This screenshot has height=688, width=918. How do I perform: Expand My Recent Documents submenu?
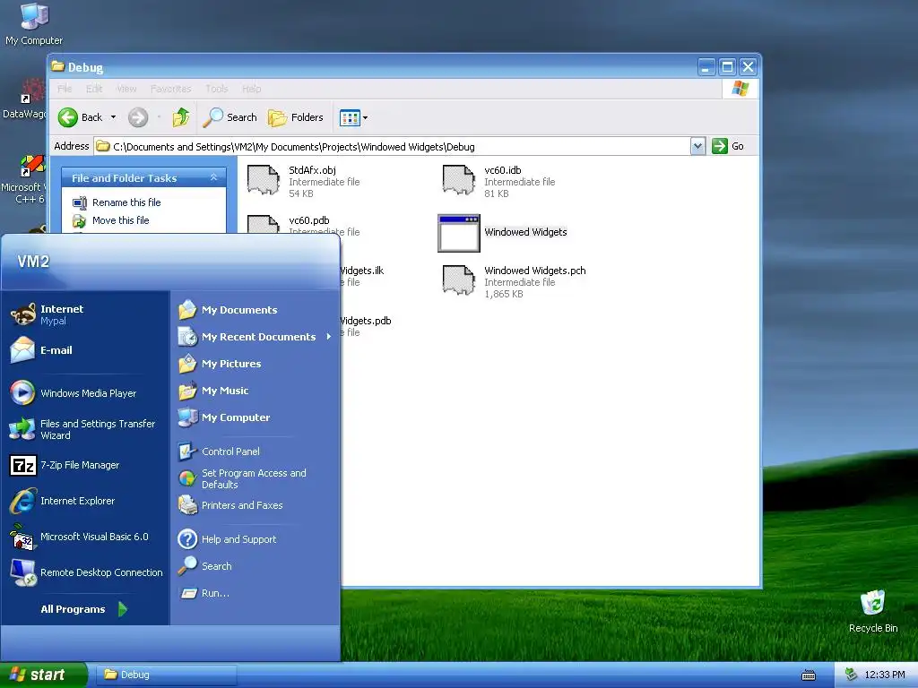255,337
